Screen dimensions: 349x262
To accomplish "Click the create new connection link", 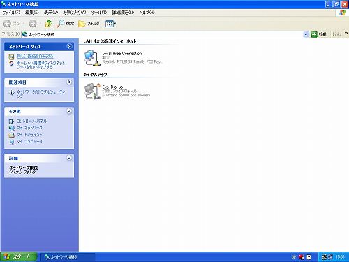I will coord(35,56).
